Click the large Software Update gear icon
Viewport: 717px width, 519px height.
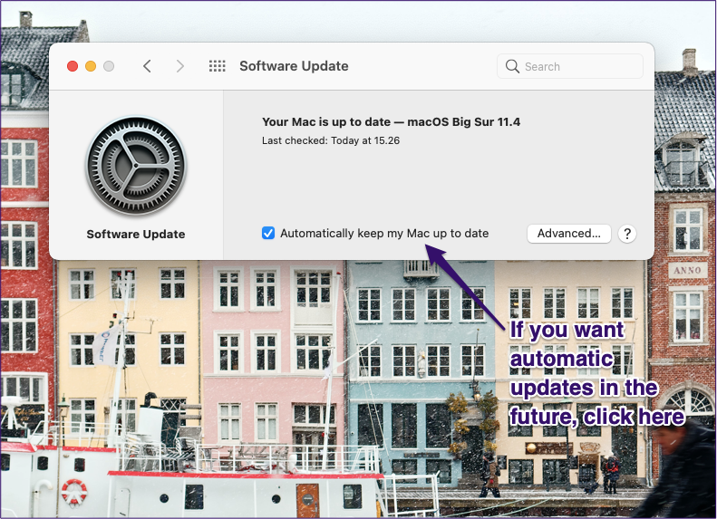click(136, 165)
